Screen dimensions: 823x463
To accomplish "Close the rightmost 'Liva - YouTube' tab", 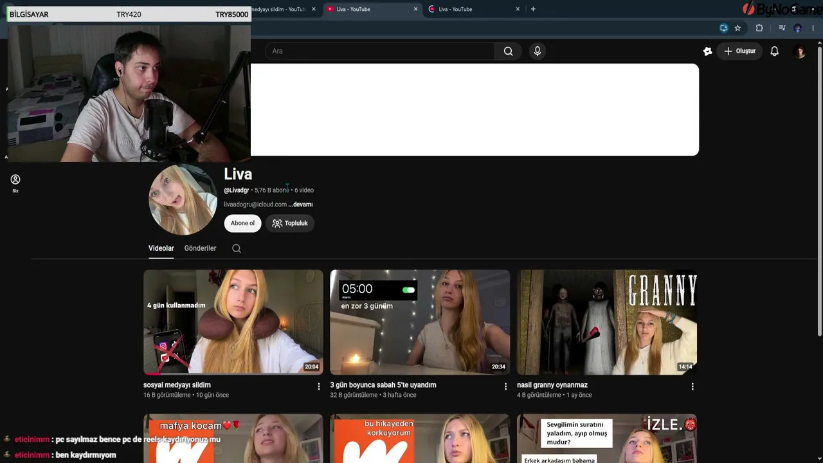I will point(518,9).
